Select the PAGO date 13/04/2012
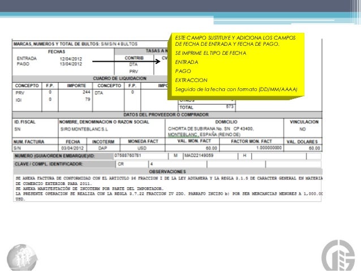Image resolution: width=361 pixels, height=271 pixels. [x=71, y=64]
